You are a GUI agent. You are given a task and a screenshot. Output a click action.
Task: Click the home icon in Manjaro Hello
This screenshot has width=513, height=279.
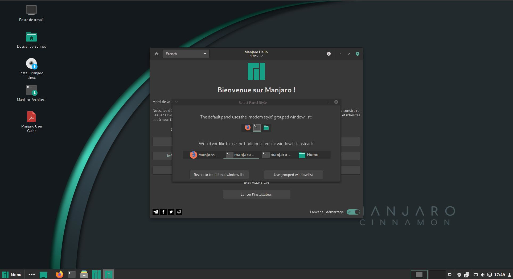(157, 54)
